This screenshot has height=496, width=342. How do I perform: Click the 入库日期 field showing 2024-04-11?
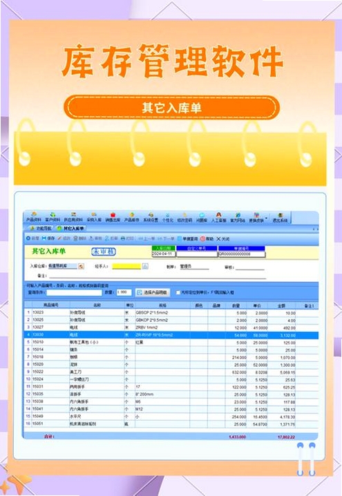[164, 254]
